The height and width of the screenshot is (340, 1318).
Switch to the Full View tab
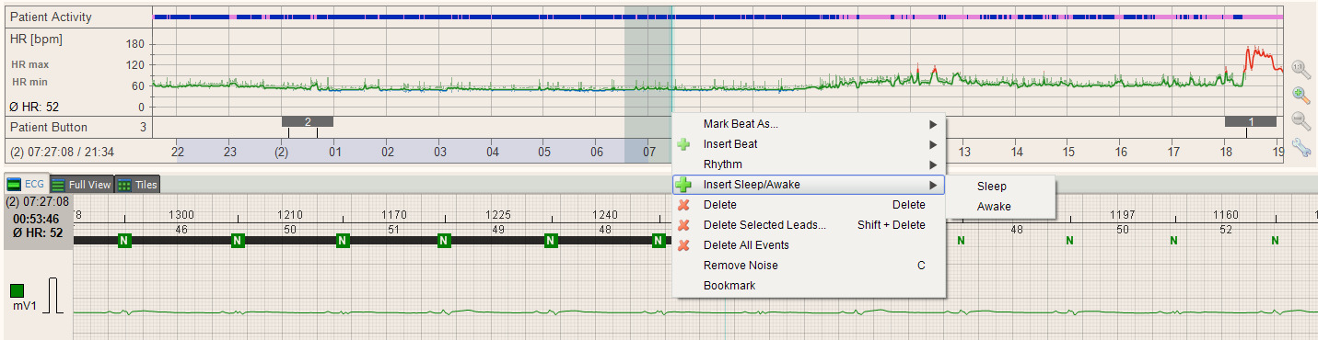81,185
